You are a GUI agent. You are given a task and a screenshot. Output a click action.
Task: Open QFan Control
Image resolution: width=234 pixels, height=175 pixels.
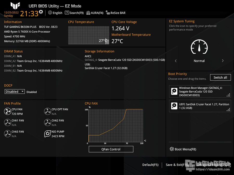point(111,149)
